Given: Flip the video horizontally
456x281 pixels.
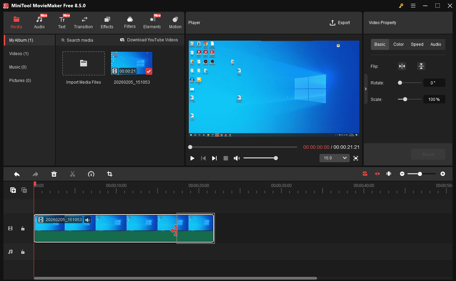Looking at the screenshot, I should coord(402,66).
